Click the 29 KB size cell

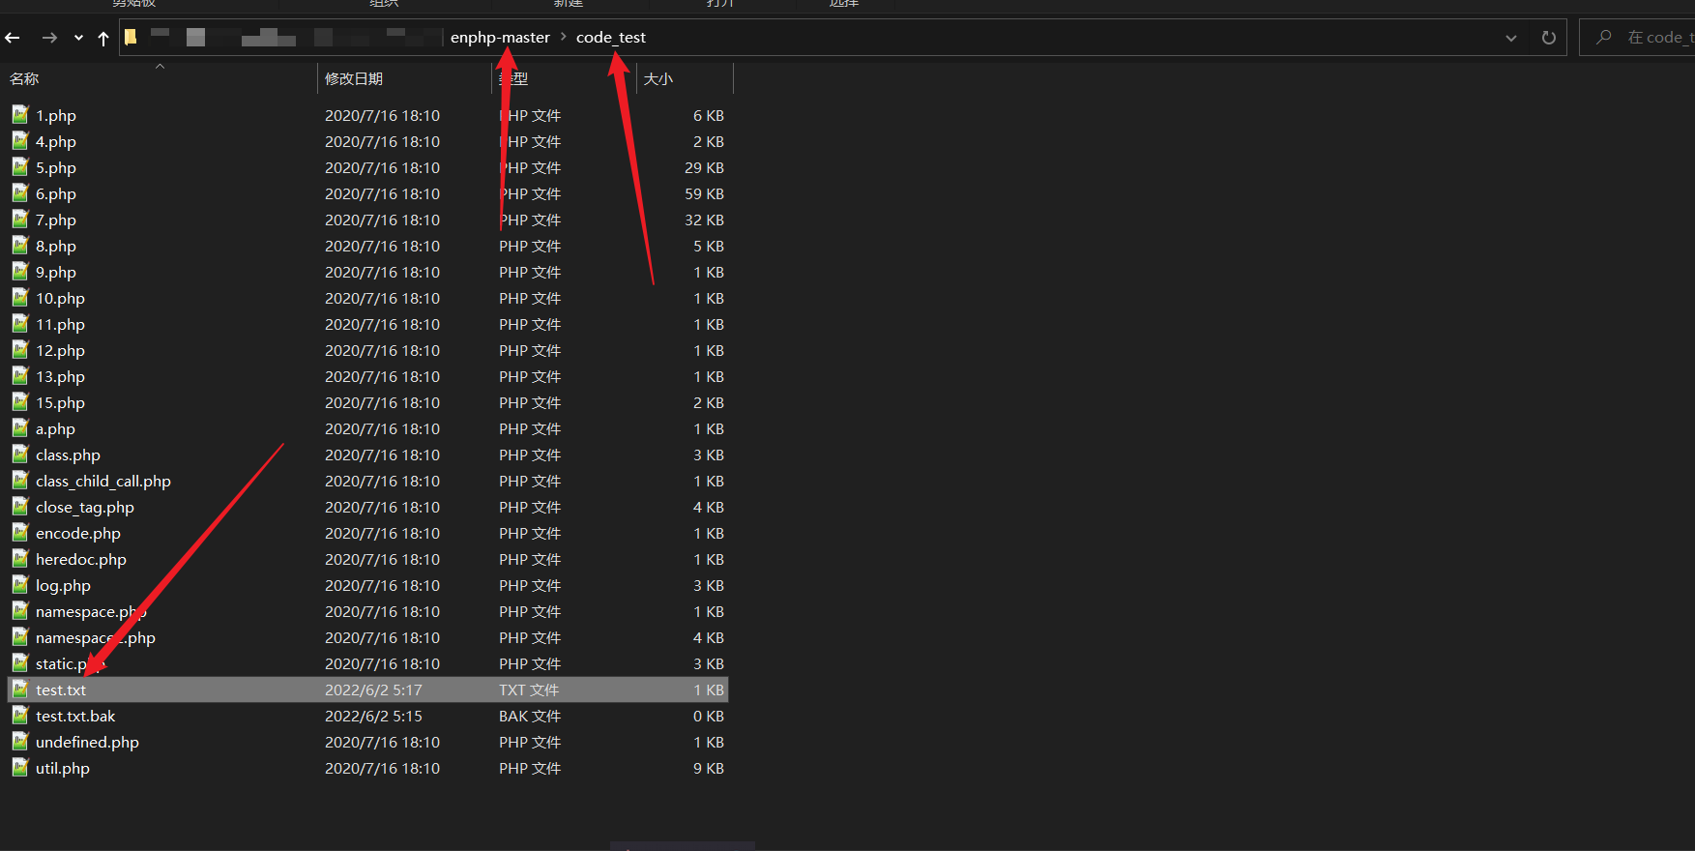pos(705,168)
